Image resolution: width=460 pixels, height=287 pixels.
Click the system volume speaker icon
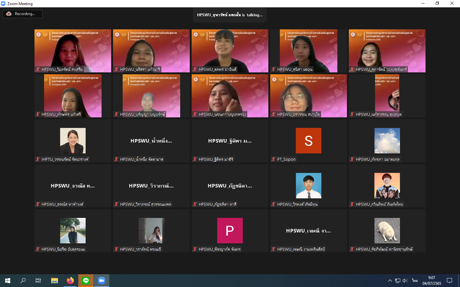[405, 281]
